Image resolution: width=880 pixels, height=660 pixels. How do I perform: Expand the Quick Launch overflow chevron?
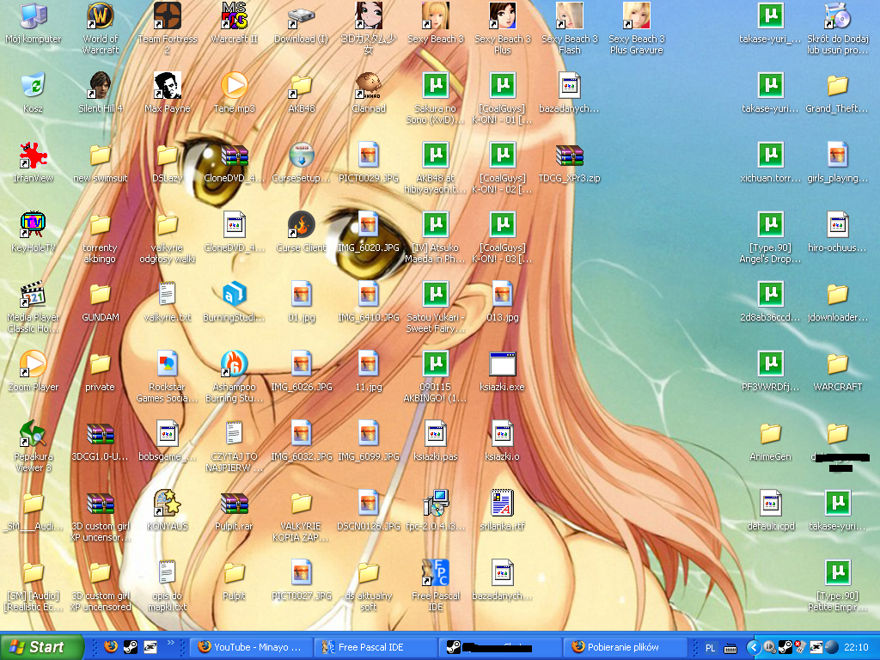click(x=170, y=643)
